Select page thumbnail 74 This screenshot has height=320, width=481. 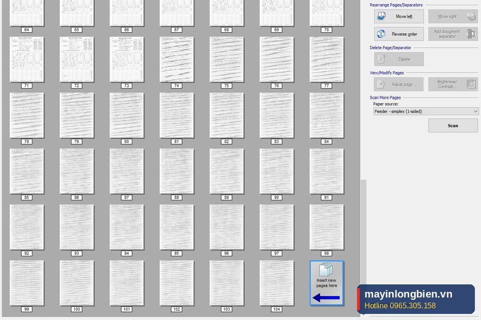(177, 60)
